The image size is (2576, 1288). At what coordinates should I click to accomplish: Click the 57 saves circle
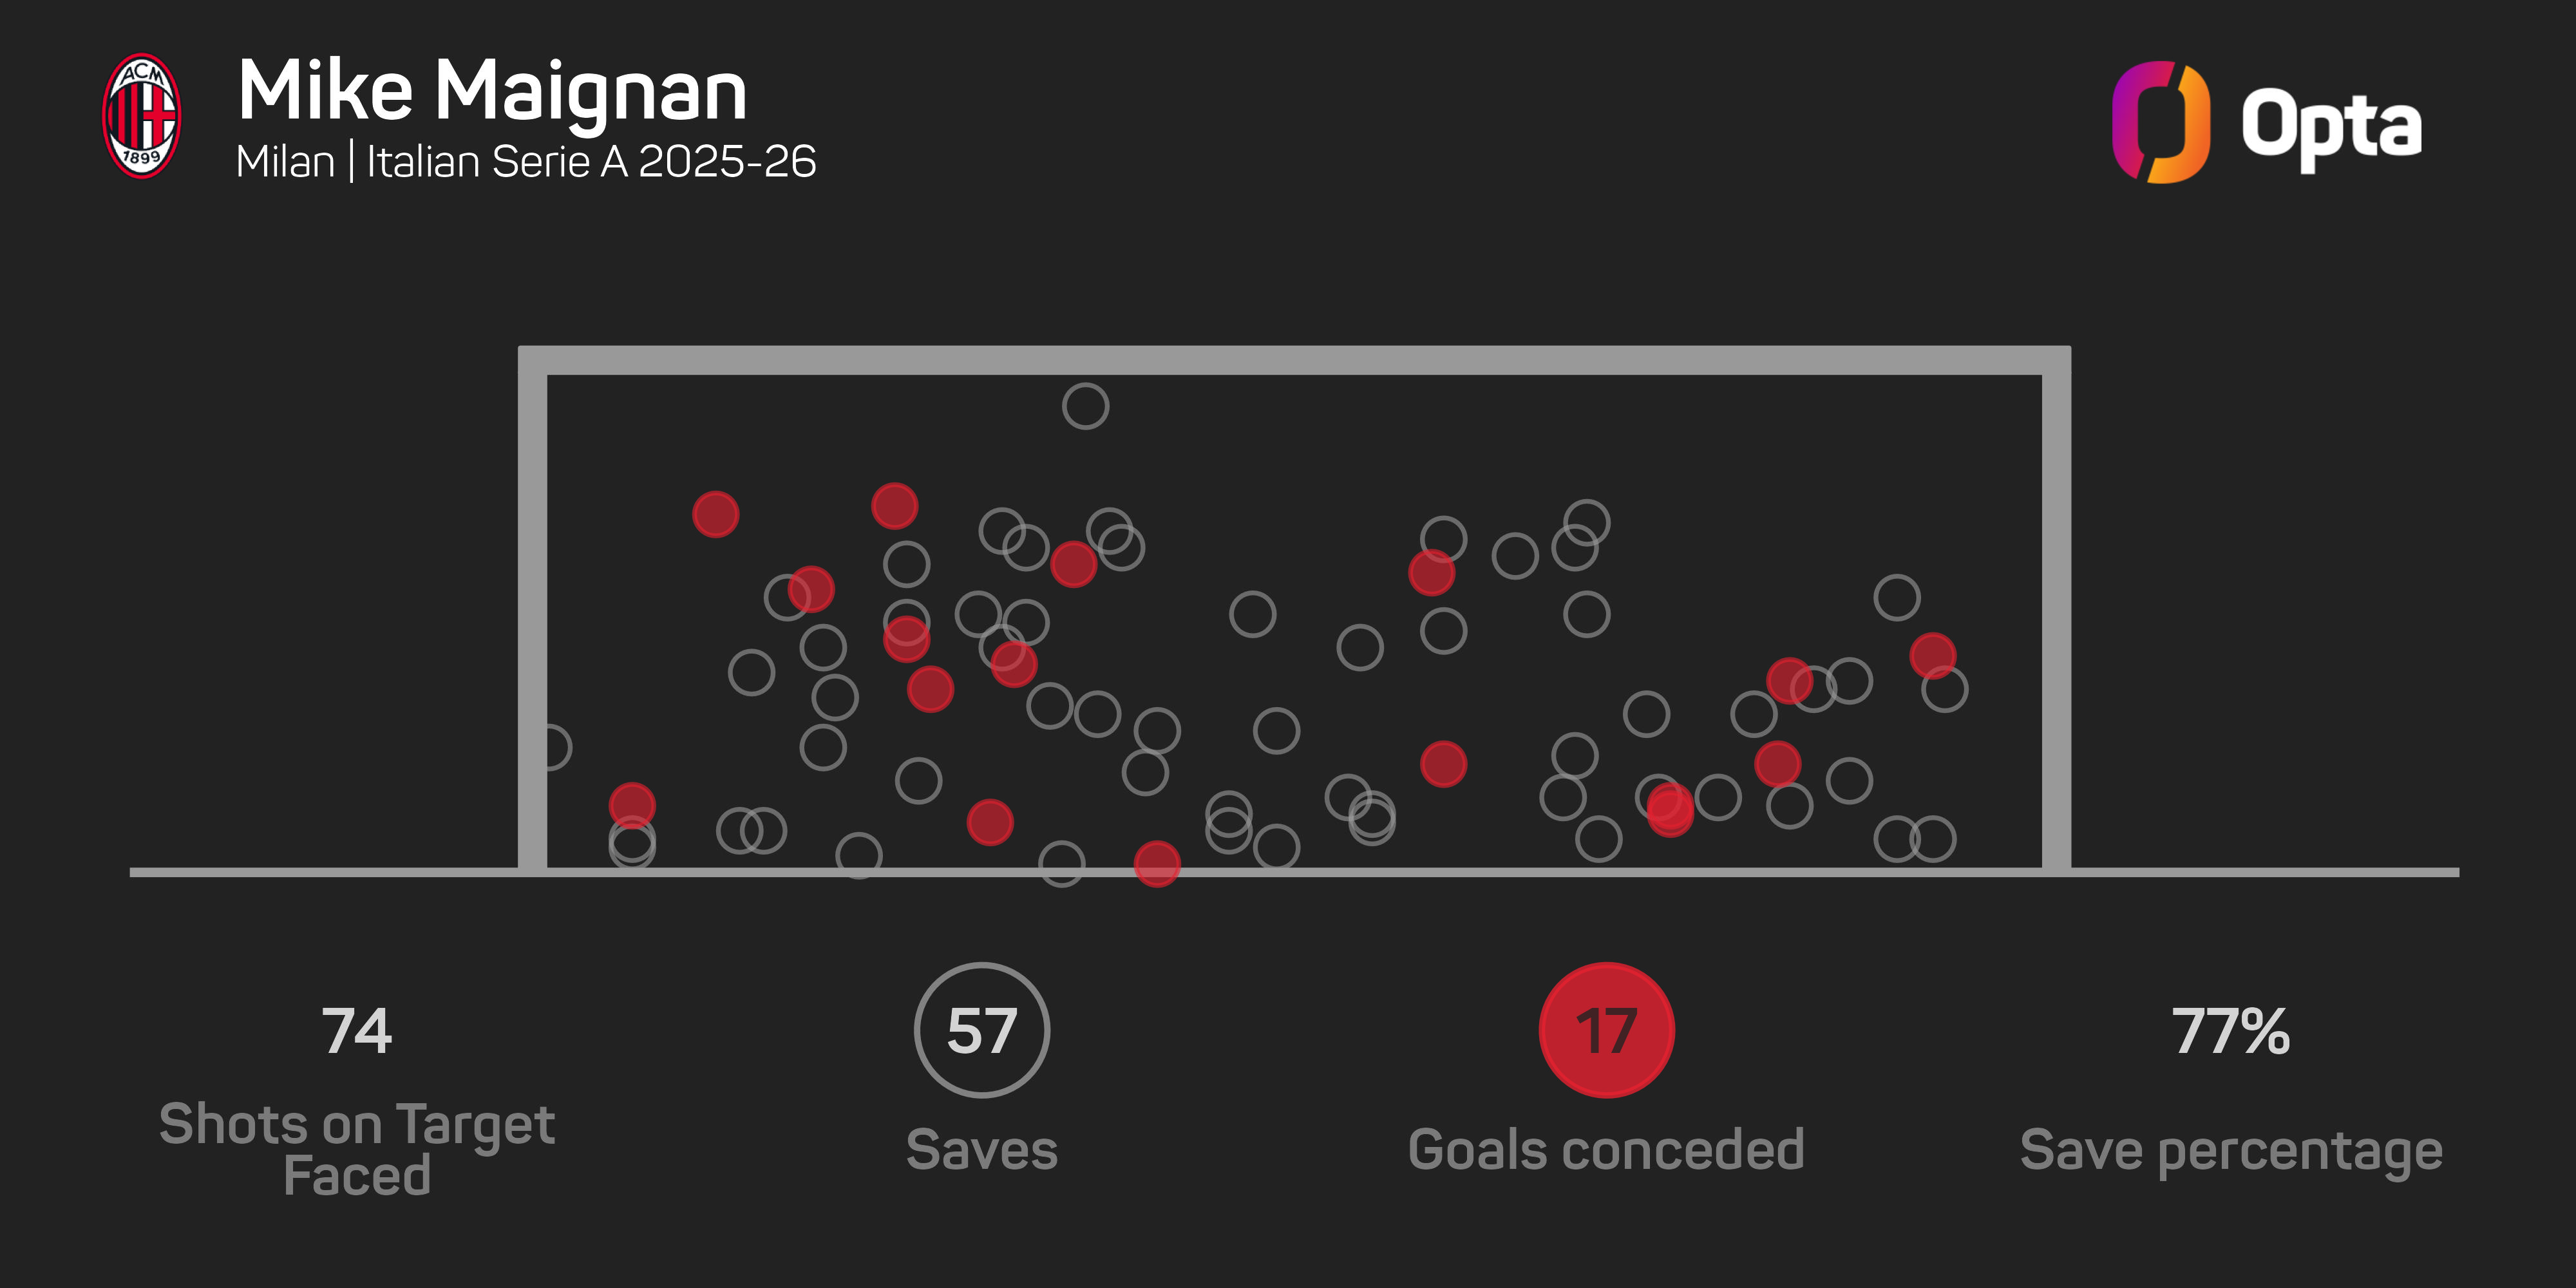(x=981, y=1030)
